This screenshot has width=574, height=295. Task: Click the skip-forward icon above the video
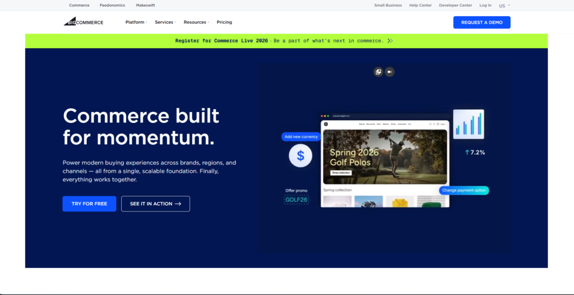coord(390,72)
